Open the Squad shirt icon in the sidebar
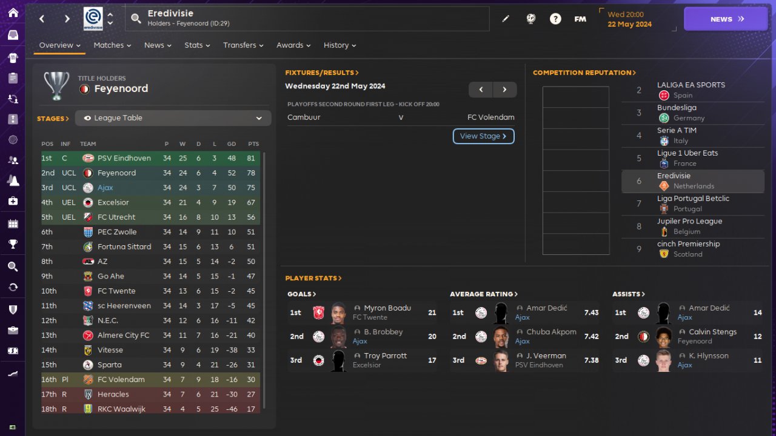This screenshot has height=436, width=776. pyautogui.click(x=13, y=58)
